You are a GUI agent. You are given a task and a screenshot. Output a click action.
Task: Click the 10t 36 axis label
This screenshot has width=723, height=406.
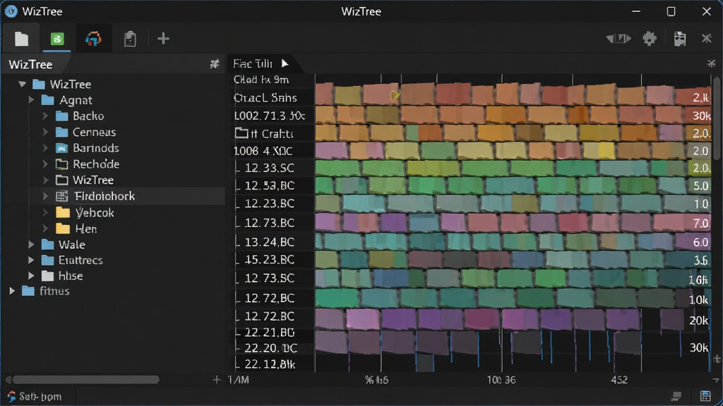(501, 380)
